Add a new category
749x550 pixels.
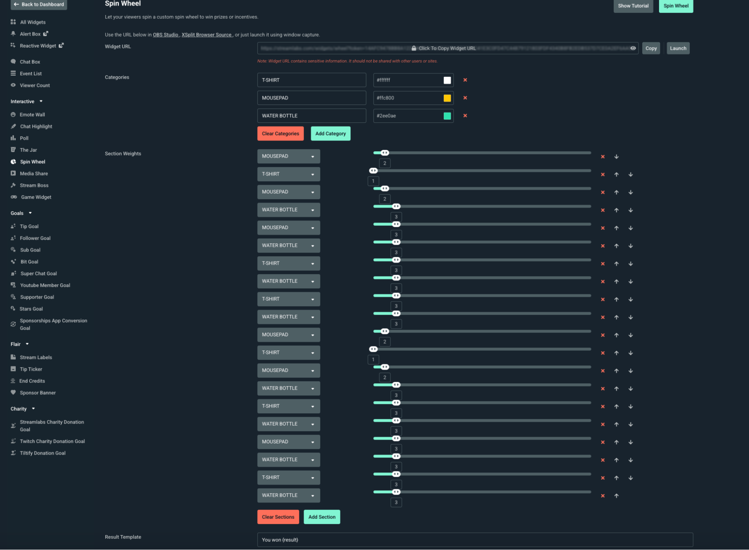(330, 133)
